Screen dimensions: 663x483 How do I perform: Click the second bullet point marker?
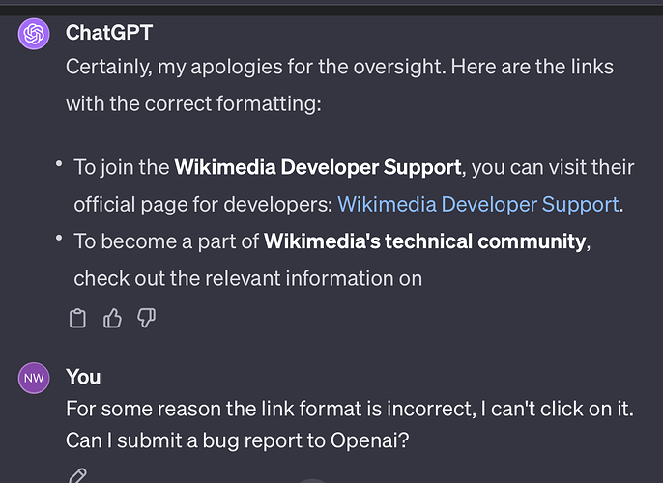pos(59,238)
